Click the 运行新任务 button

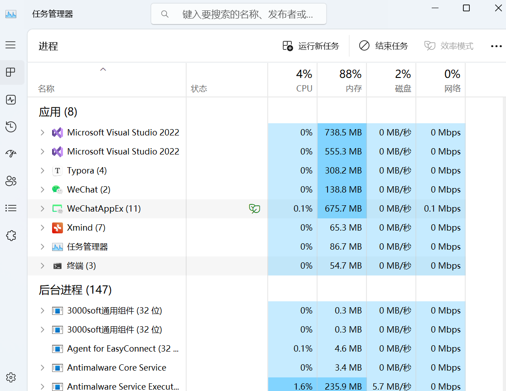(x=311, y=46)
